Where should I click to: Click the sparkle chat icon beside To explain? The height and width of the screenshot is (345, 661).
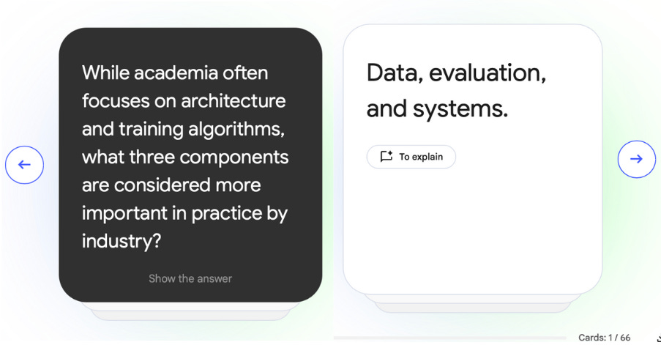tap(386, 157)
